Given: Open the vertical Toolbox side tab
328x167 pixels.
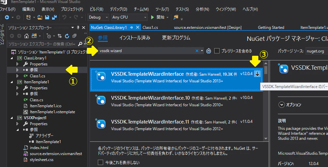Looking at the screenshot, I should pyautogui.click(x=2, y=34).
